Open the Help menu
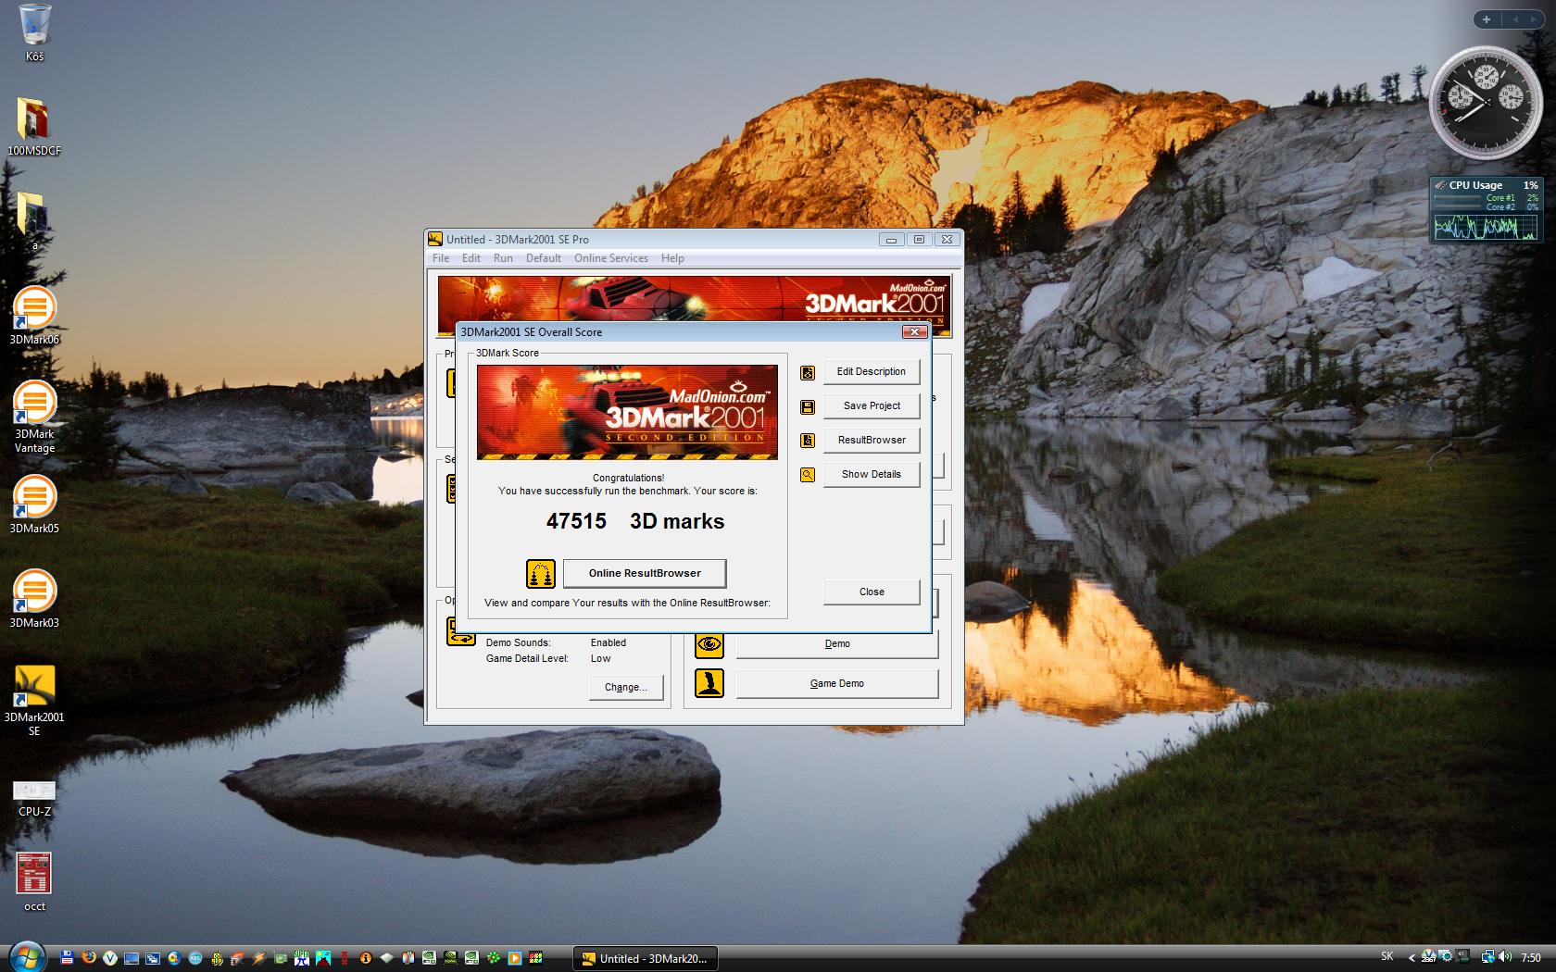1556x972 pixels. pyautogui.click(x=672, y=258)
